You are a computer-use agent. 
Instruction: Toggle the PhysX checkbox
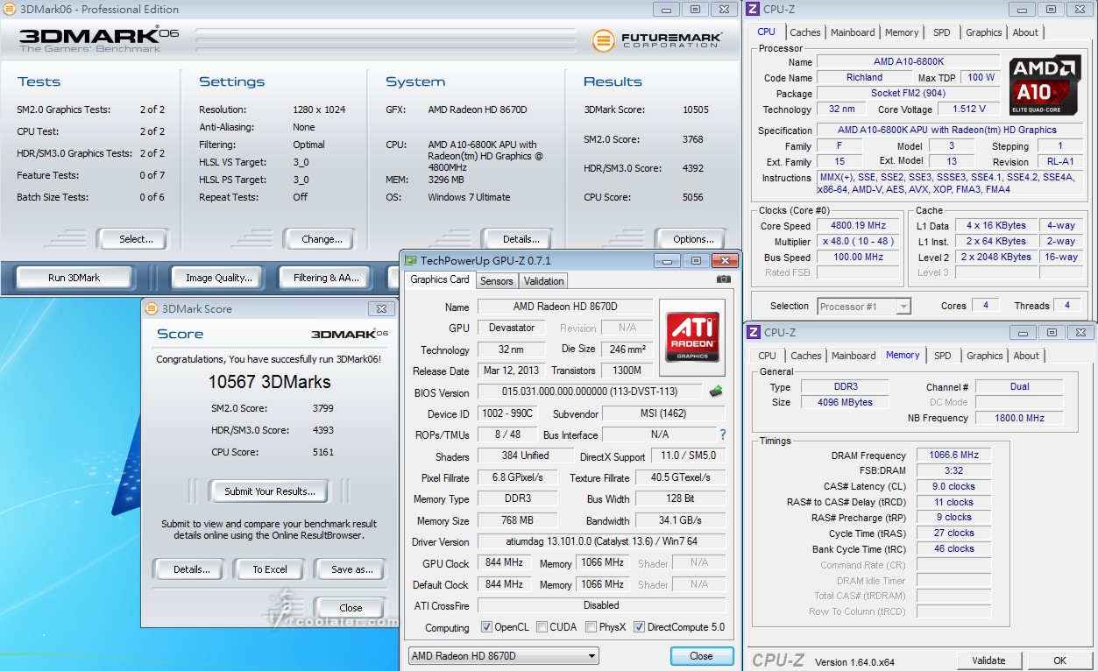(592, 627)
